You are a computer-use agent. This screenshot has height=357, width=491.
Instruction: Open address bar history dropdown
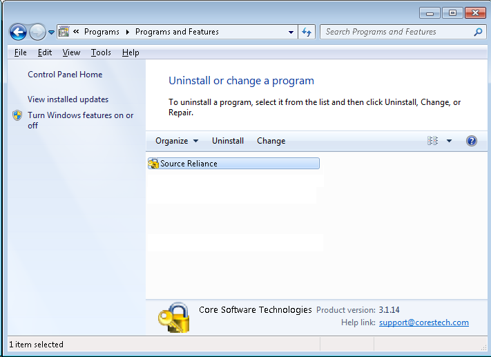[291, 32]
